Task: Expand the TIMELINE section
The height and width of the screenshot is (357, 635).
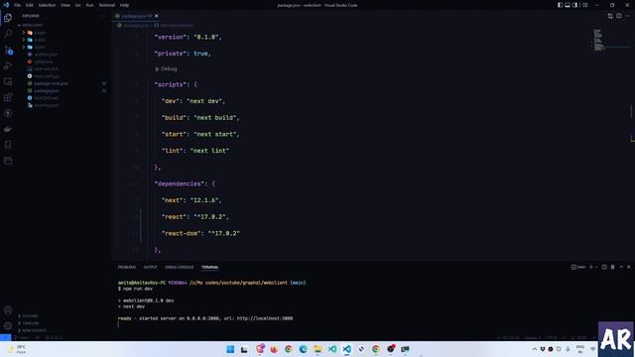Action: tap(29, 323)
